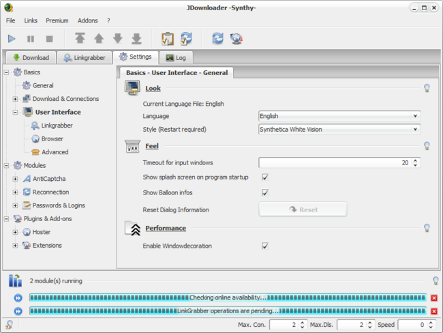Stop all downloads with the stop icon
The width and height of the screenshot is (443, 333).
click(50, 39)
